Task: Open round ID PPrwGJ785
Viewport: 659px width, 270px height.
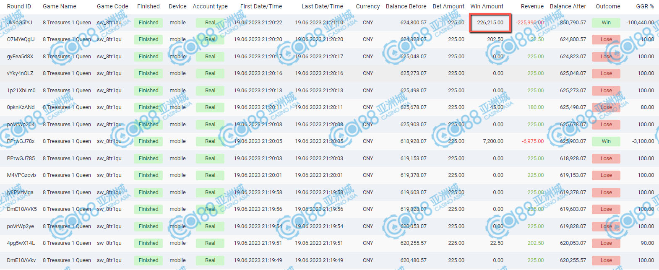Action: 21,158
